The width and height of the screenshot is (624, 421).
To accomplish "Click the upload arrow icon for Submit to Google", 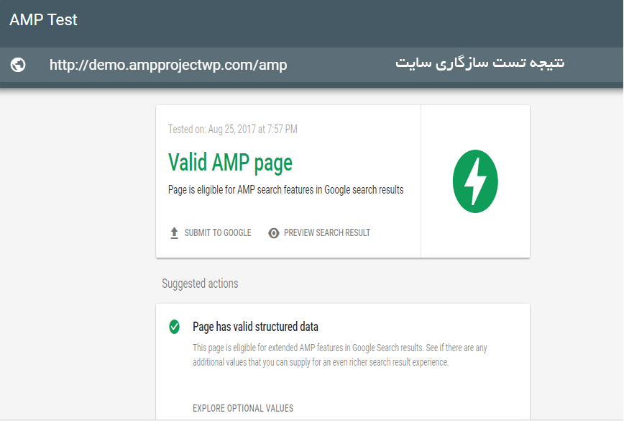I will point(174,233).
